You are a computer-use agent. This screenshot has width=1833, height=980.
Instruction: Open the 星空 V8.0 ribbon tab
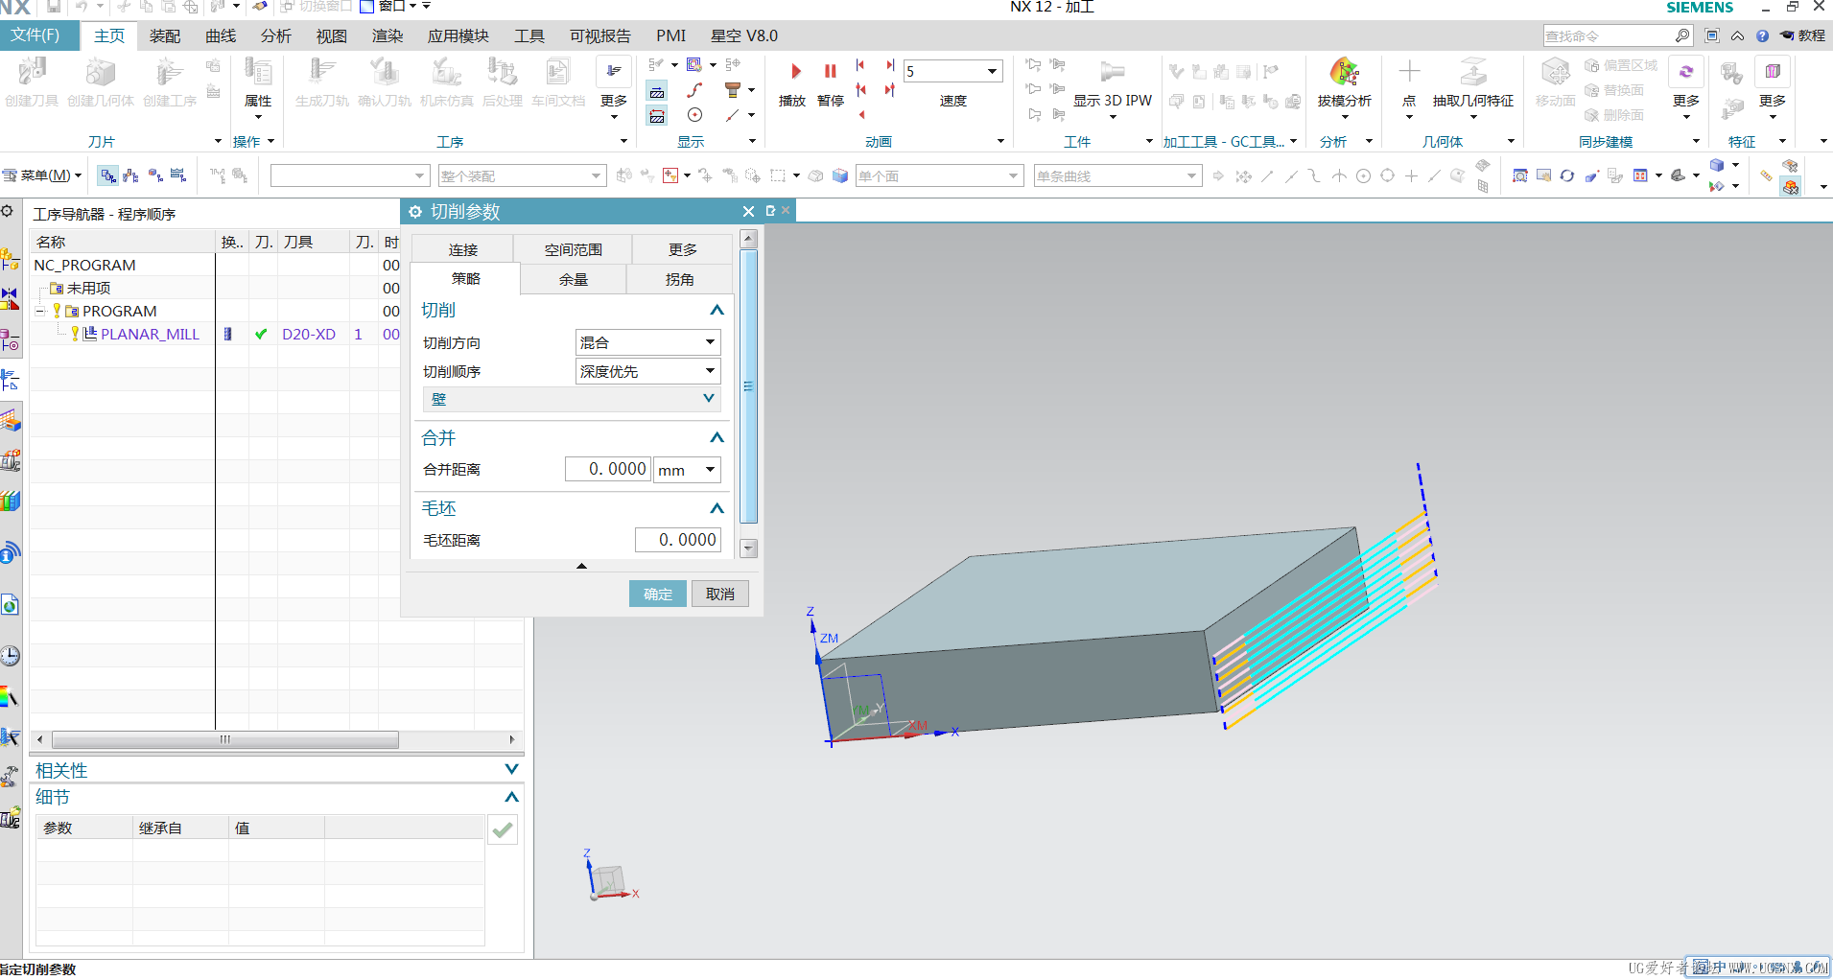click(744, 35)
